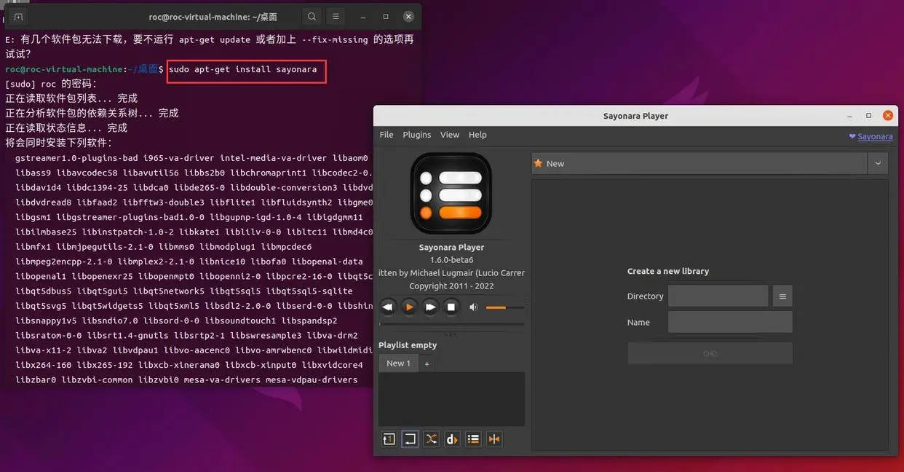This screenshot has height=472, width=904.
Task: Click 'sudo apt-get install sayonara' command text
Action: (x=243, y=69)
